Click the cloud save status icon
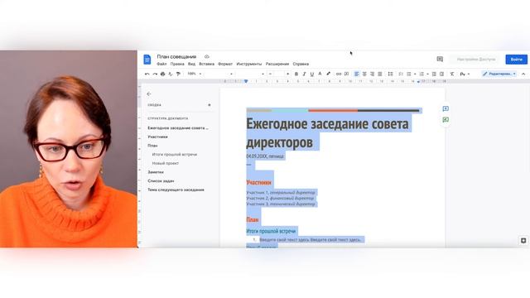The width and height of the screenshot is (530, 298). pyautogui.click(x=207, y=56)
